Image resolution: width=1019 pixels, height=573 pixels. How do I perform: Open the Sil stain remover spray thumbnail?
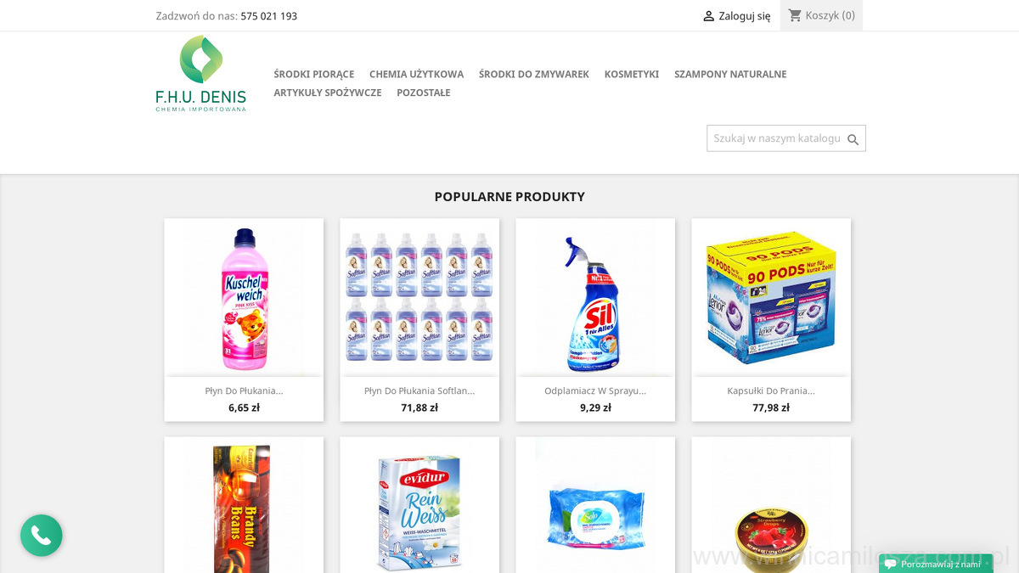tap(595, 297)
